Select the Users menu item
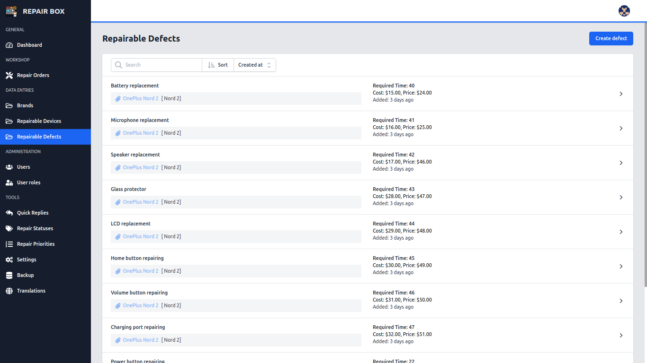 click(45, 167)
